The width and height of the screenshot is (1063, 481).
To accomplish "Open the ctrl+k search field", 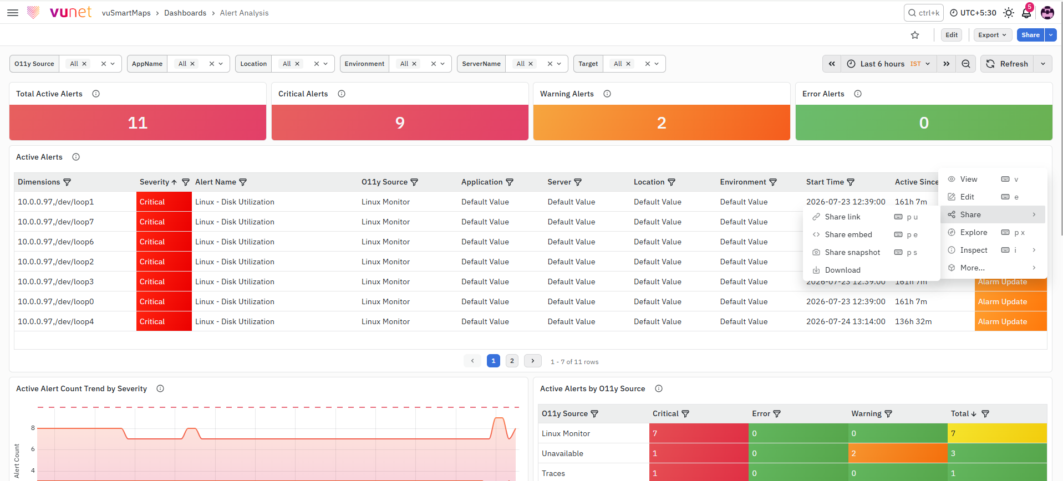I will coord(924,13).
